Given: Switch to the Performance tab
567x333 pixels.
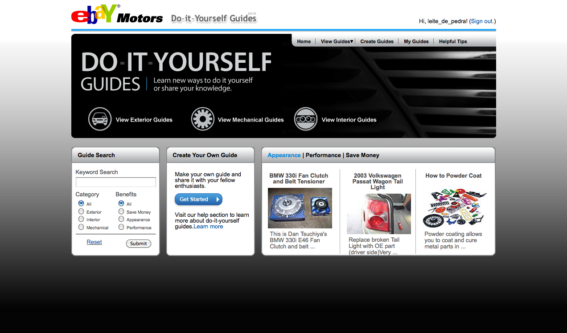Looking at the screenshot, I should tap(323, 155).
